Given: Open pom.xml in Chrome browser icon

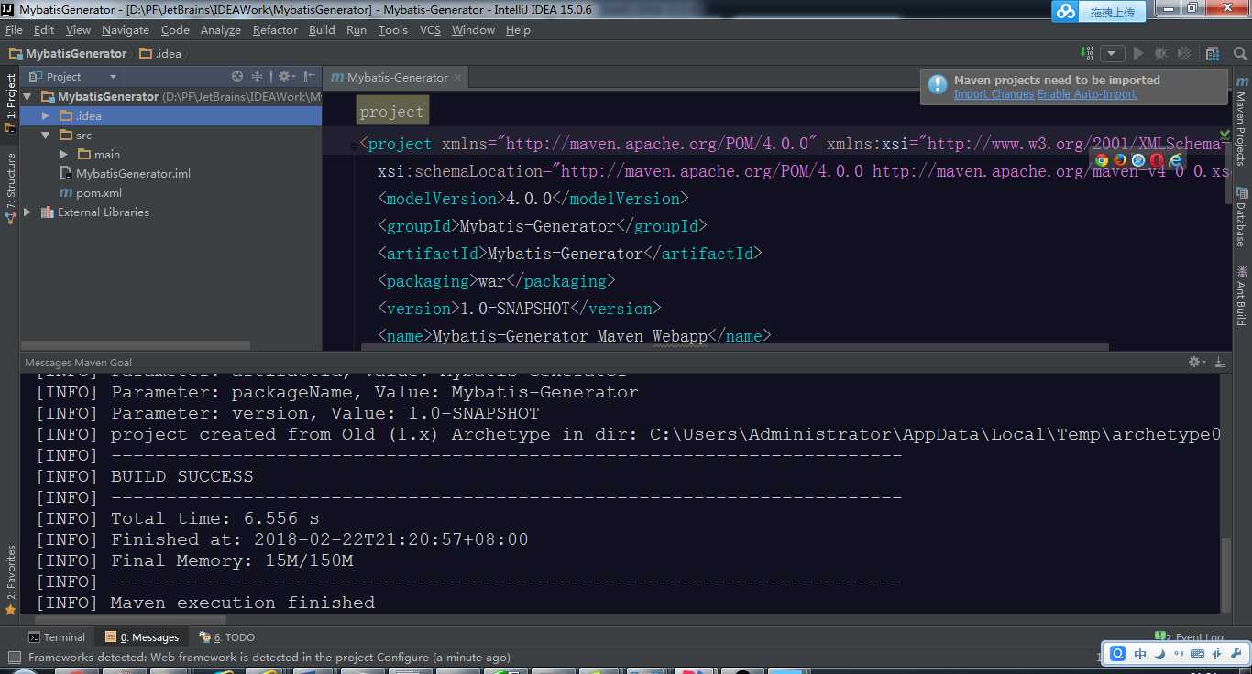Looking at the screenshot, I should coord(1102,159).
